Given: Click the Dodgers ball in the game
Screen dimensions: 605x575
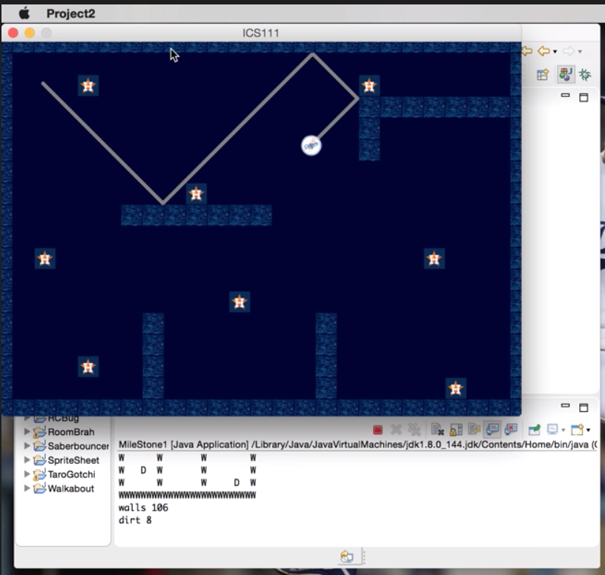Looking at the screenshot, I should click(311, 146).
